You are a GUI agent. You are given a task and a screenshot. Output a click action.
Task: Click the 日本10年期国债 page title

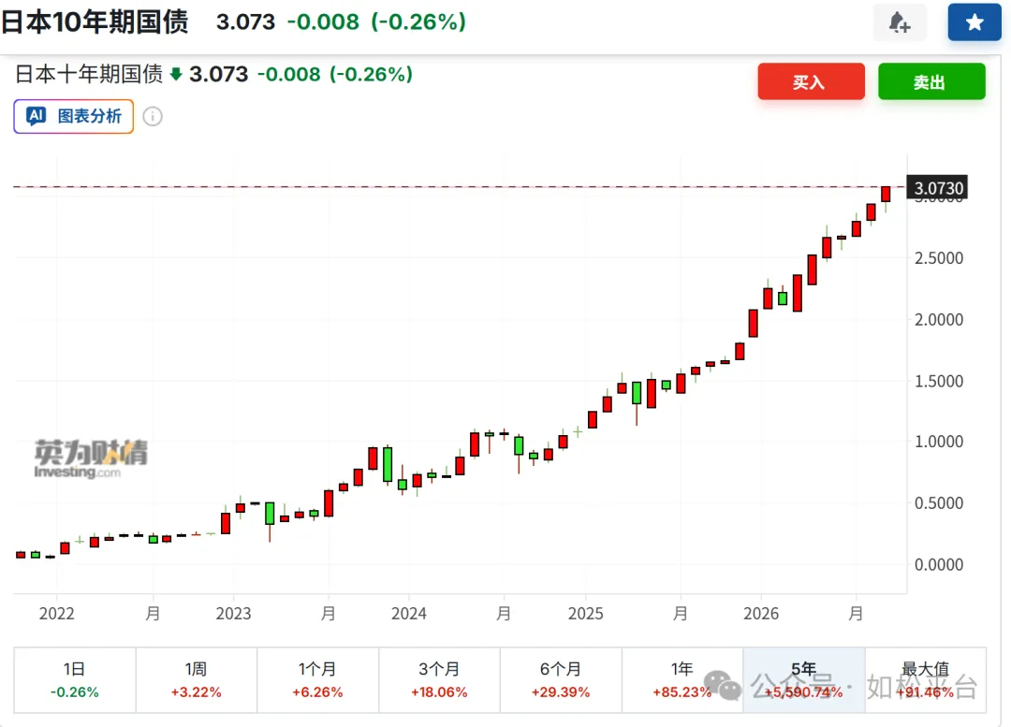click(x=95, y=22)
